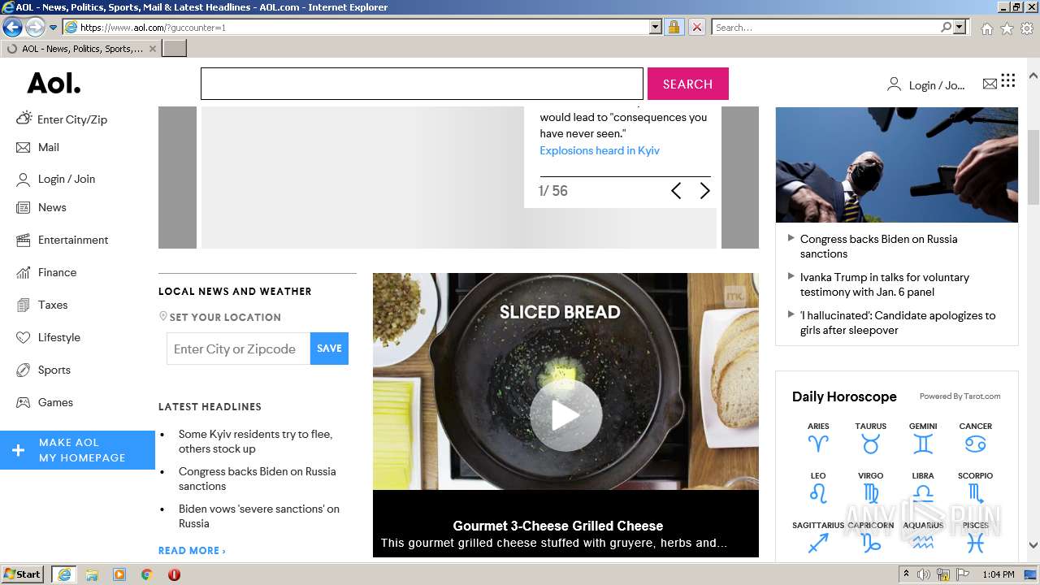
Task: Open Chrome from the taskbar
Action: click(x=146, y=574)
